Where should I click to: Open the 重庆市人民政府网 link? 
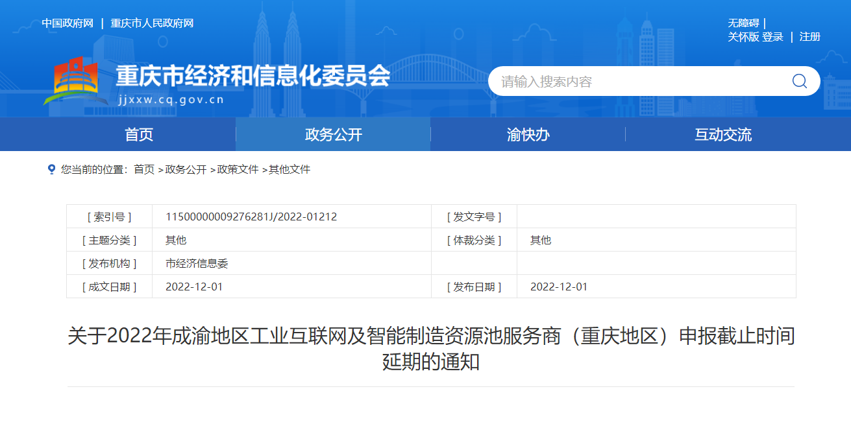tap(152, 23)
